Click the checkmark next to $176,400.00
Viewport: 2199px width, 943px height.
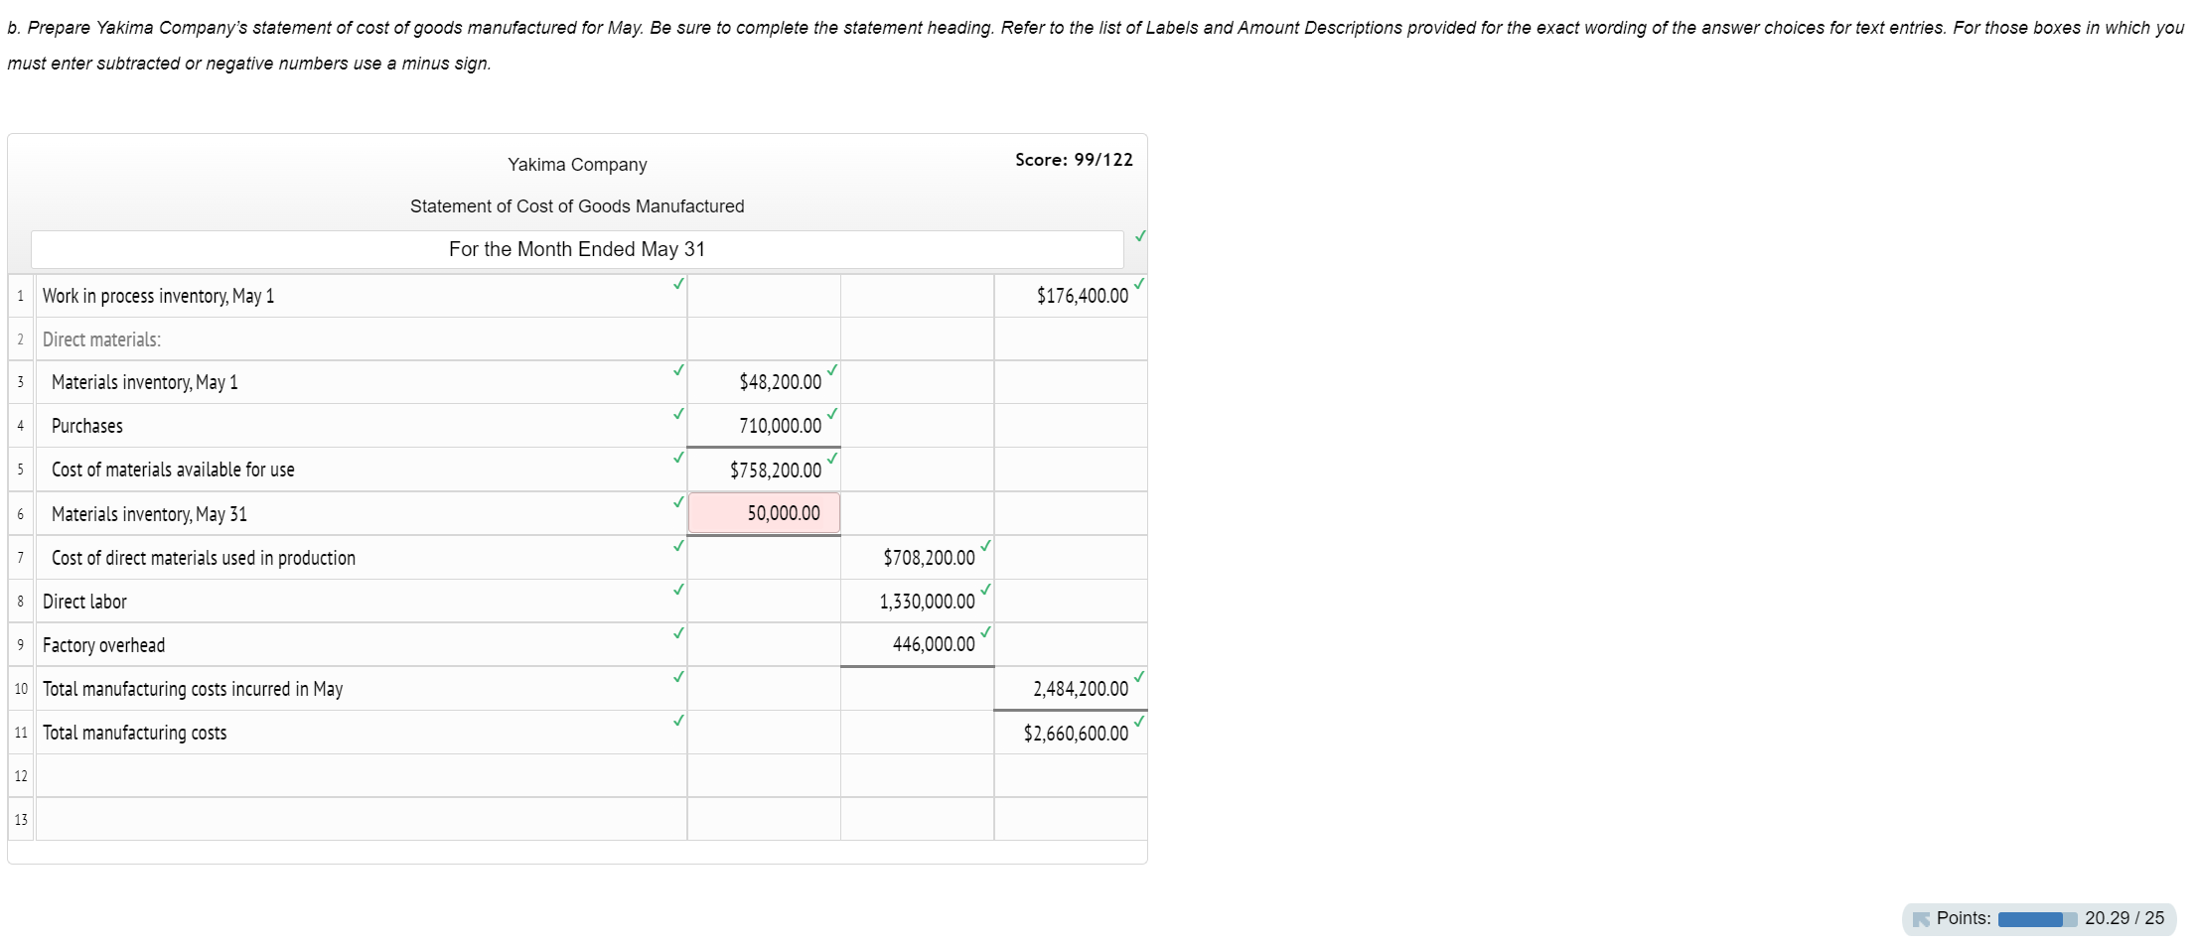[x=1139, y=282]
